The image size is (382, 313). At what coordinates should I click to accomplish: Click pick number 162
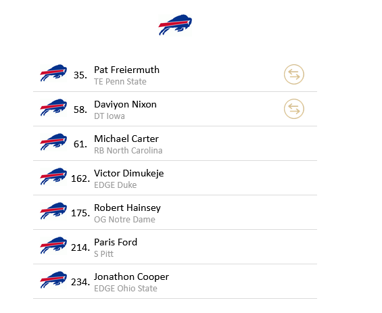[80, 178]
